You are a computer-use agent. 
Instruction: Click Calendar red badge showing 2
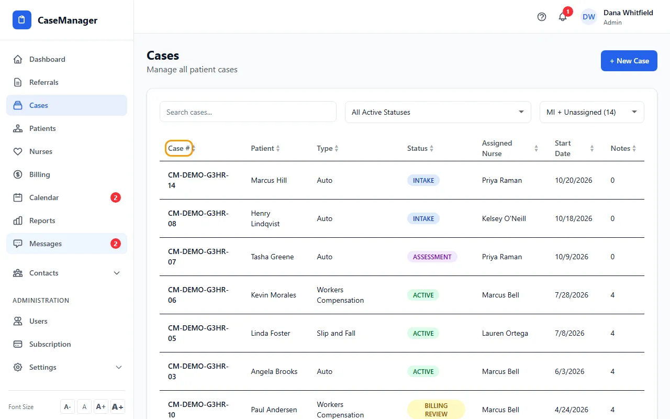116,197
